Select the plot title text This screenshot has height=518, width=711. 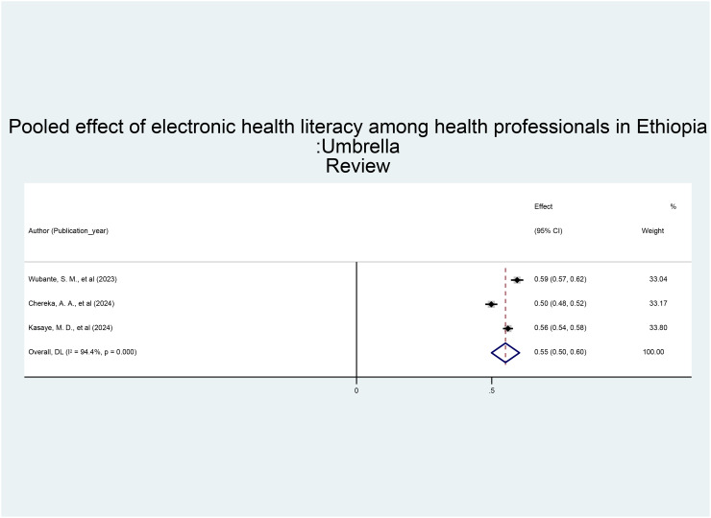click(x=357, y=146)
